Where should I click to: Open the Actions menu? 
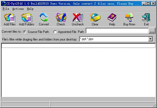pyautogui.click(x=18, y=9)
